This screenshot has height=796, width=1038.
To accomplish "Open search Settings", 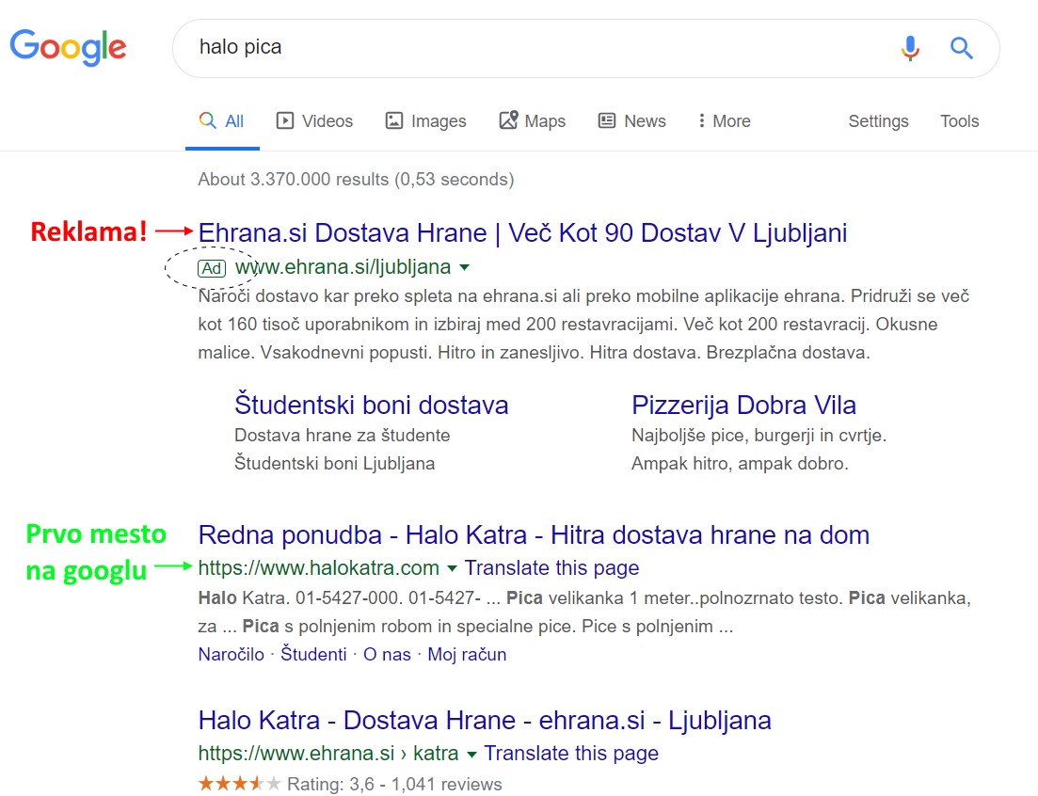I will point(878,121).
